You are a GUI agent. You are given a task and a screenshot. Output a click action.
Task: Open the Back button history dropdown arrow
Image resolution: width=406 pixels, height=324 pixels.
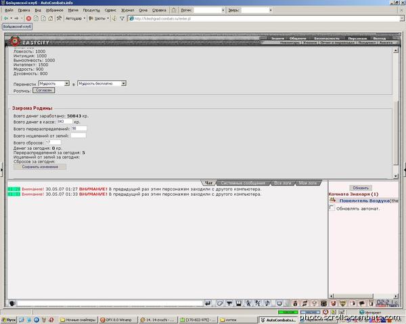point(11,18)
